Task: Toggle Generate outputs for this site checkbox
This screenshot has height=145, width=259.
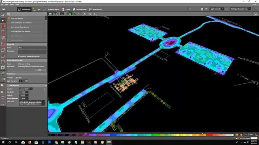Action: tap(19, 56)
